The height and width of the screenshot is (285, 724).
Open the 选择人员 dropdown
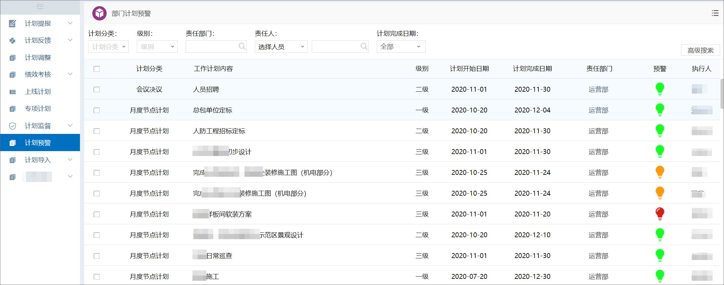point(281,46)
